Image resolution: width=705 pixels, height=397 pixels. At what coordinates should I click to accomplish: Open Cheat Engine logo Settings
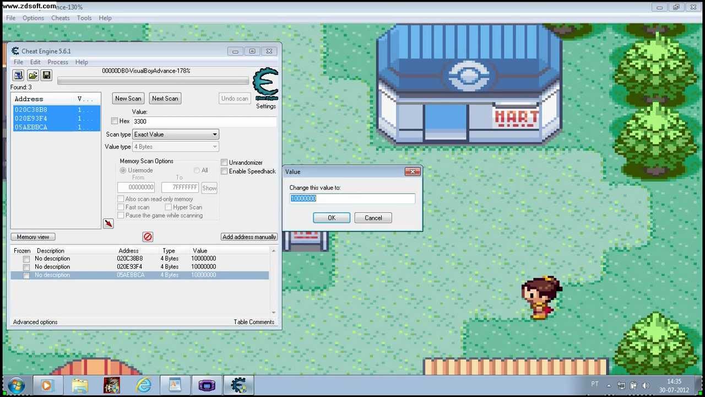tap(265, 88)
